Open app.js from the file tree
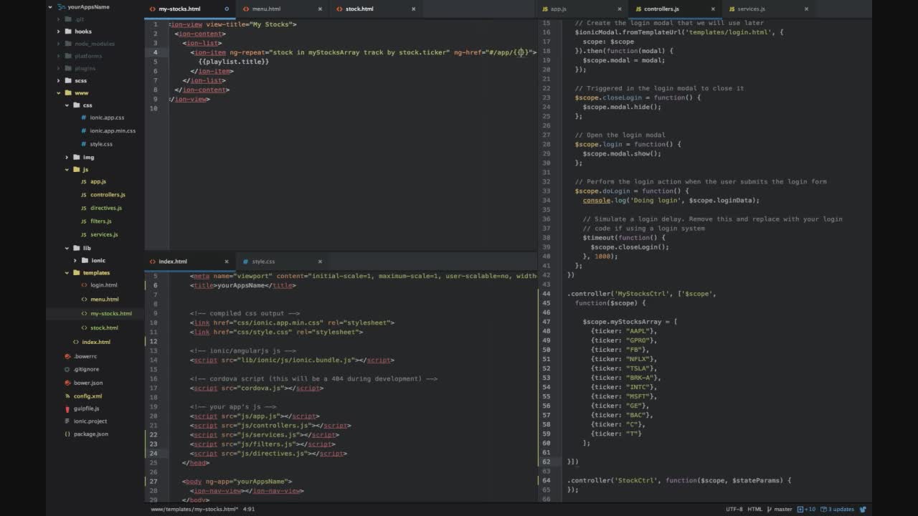The width and height of the screenshot is (918, 516). point(98,181)
